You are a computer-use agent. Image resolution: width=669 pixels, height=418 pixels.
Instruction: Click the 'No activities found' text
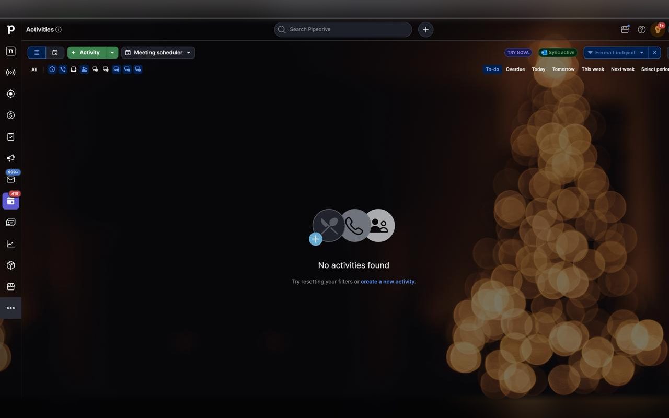tap(354, 265)
